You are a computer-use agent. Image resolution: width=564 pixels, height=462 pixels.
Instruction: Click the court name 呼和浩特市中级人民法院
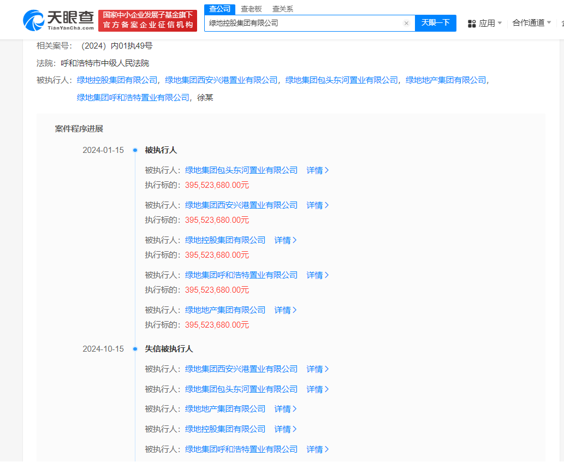105,63
